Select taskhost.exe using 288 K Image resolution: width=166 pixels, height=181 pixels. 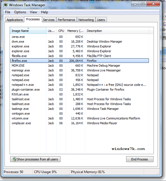79,104
